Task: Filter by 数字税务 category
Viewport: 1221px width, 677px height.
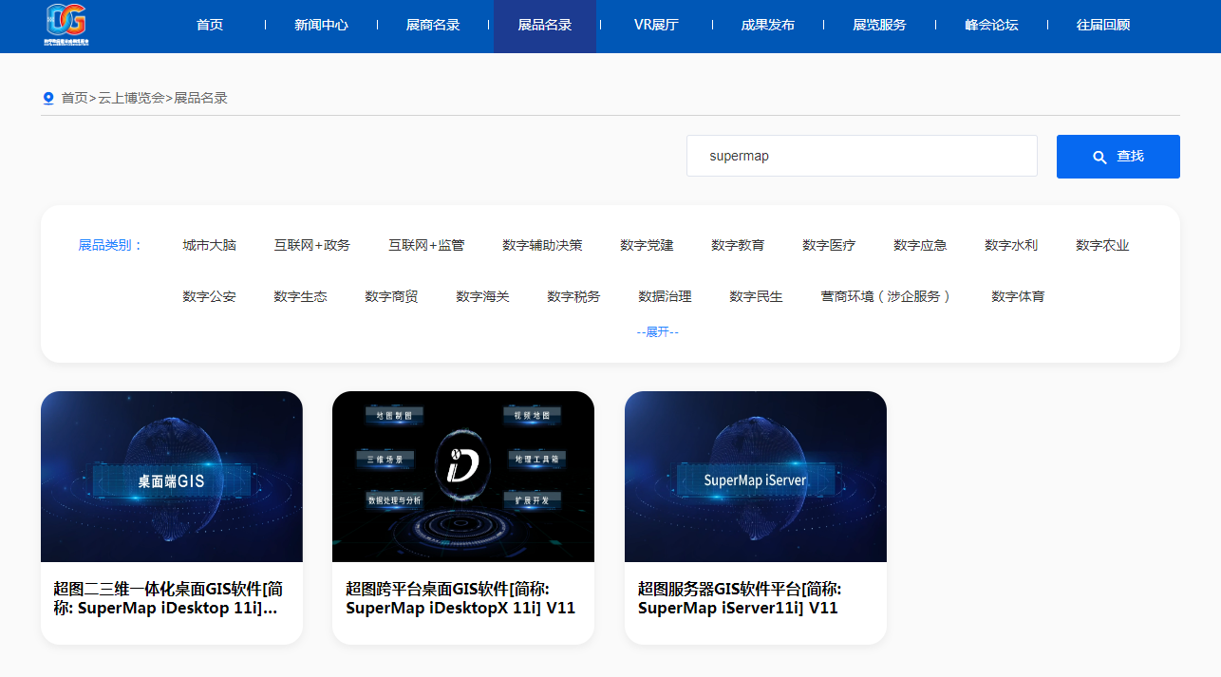Action: tap(573, 296)
